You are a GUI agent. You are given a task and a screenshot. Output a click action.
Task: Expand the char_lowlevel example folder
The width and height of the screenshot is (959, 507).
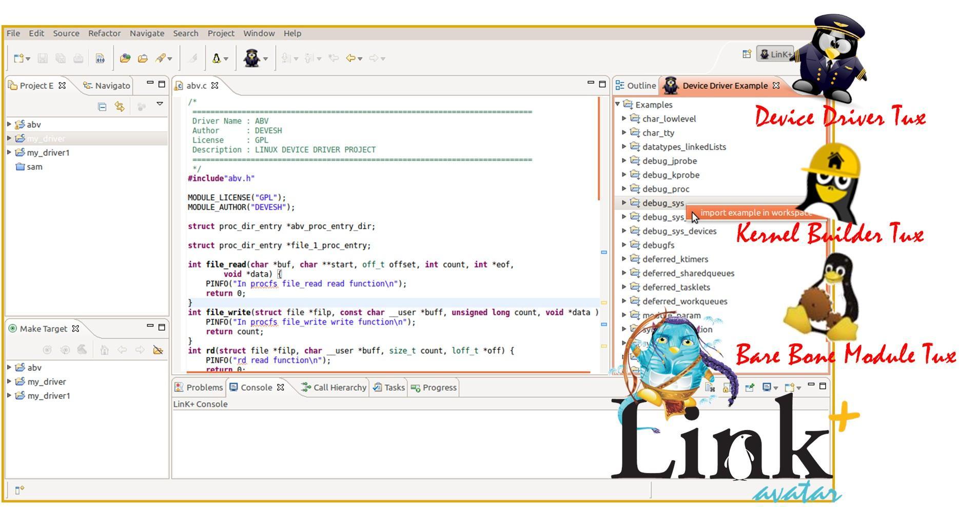(624, 118)
